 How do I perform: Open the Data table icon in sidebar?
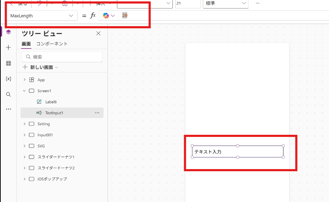click(x=8, y=63)
